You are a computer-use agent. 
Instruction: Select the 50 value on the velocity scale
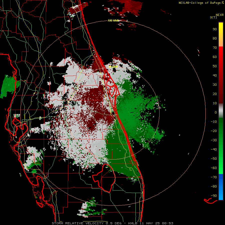tap(215, 66)
